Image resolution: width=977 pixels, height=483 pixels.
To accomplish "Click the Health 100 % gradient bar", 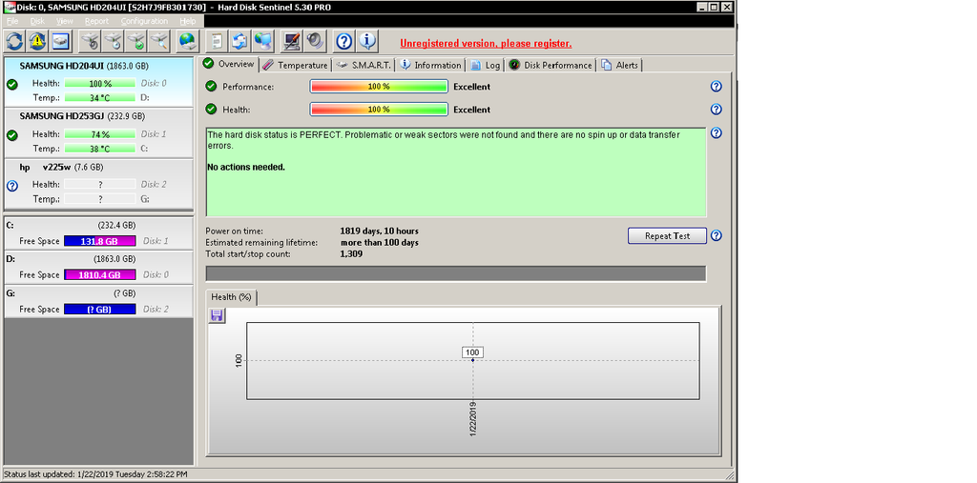I will 379,110.
